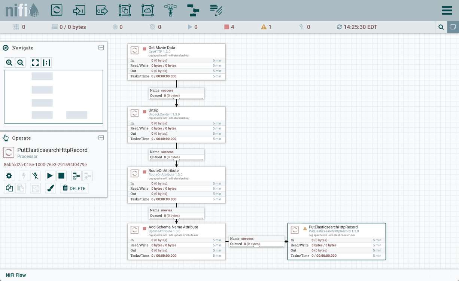
Task: Select the Processor icon in the components toolbar
Action: (x=56, y=10)
